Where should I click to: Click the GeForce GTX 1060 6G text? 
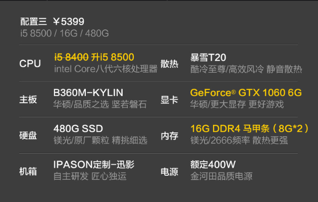pyautogui.click(x=246, y=93)
